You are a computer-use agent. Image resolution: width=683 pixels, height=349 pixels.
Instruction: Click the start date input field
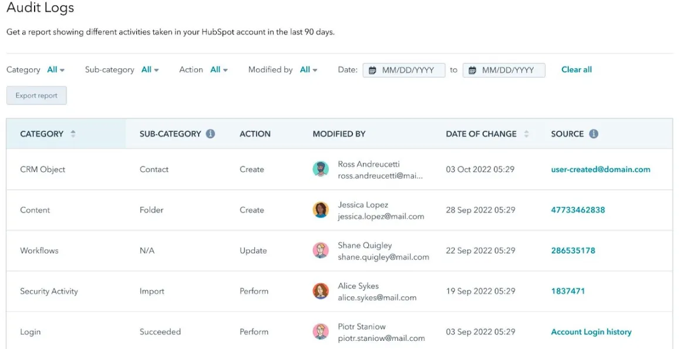404,70
